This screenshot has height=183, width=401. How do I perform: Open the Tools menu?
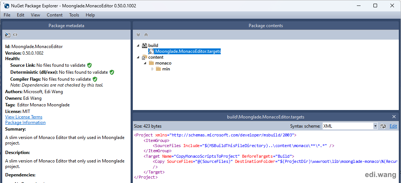[74, 15]
